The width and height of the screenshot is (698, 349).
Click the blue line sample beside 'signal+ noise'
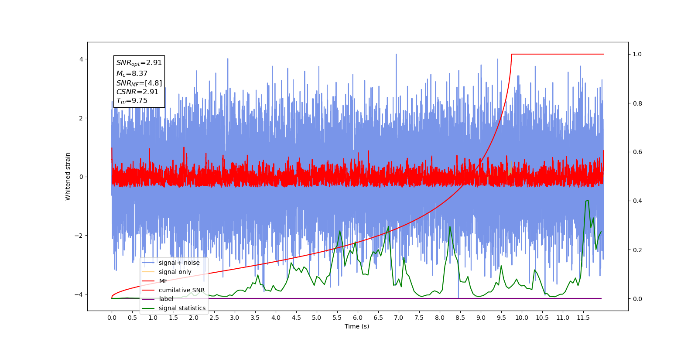point(148,263)
